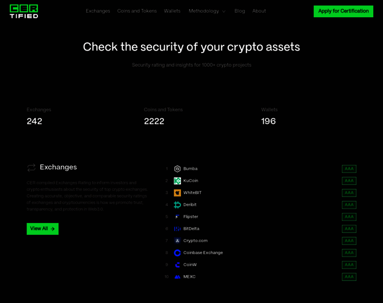
Task: Click BitDelta's AAA rating badge
Action: pos(349,229)
